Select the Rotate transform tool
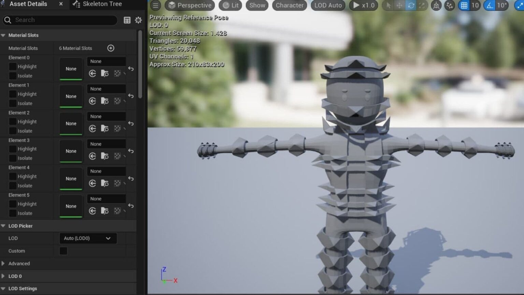The height and width of the screenshot is (295, 524). (x=411, y=5)
